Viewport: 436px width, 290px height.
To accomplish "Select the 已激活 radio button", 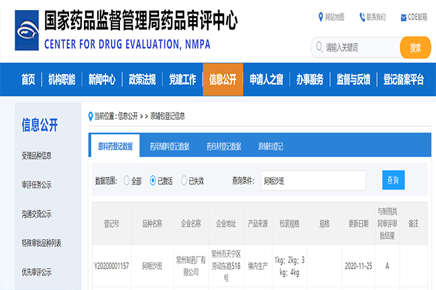I will pyautogui.click(x=153, y=180).
